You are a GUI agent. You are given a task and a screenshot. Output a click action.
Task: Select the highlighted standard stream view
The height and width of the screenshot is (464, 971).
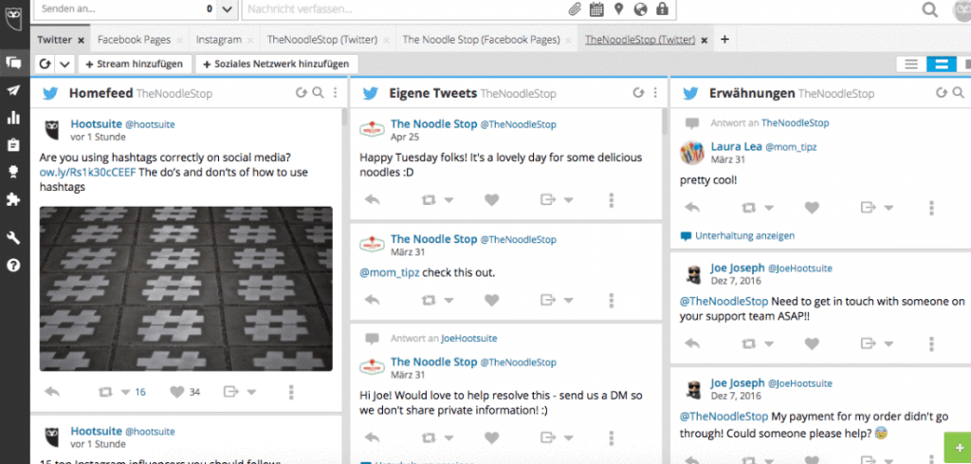(x=942, y=64)
